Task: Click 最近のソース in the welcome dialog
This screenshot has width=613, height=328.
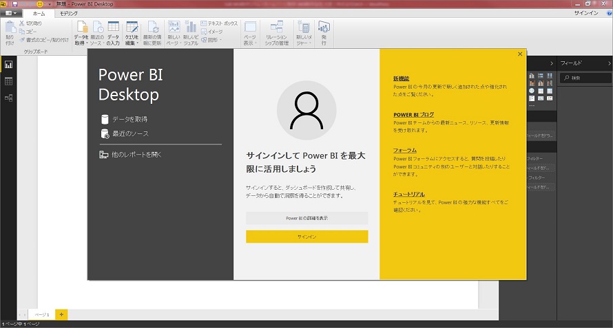Action: [x=125, y=133]
